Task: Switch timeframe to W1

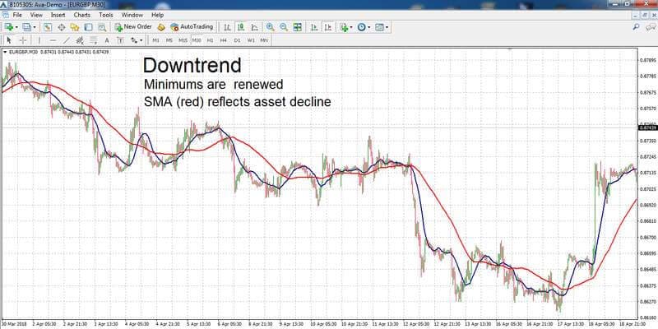Action: coord(251,40)
